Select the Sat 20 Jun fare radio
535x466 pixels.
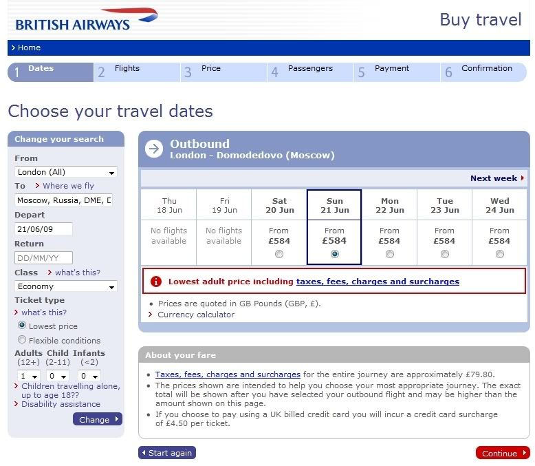[279, 254]
